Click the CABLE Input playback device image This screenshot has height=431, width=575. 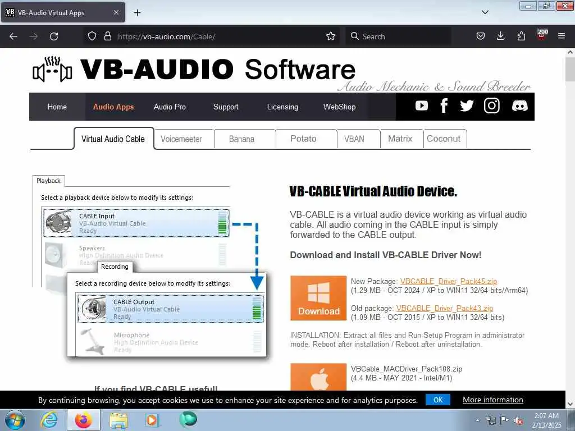coord(58,222)
